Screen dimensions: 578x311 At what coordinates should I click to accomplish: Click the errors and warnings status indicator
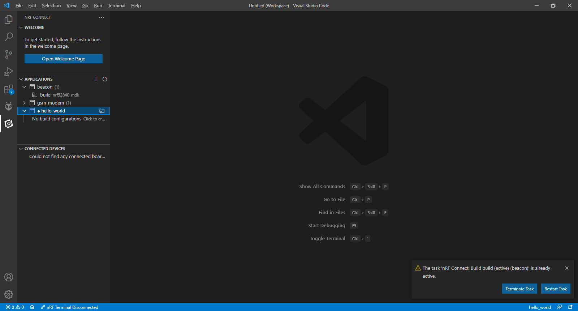point(15,307)
